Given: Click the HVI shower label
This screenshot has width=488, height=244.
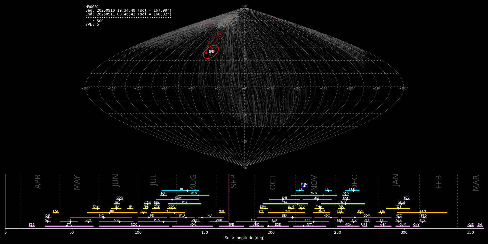Looking at the screenshot, I should point(56,211).
